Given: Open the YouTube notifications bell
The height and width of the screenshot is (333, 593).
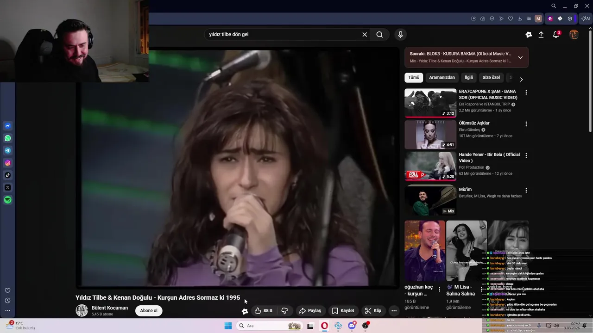Looking at the screenshot, I should point(556,34).
